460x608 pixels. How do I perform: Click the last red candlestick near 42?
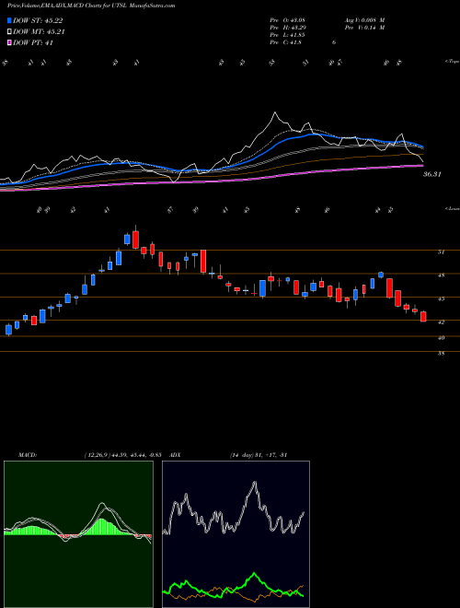tap(423, 316)
